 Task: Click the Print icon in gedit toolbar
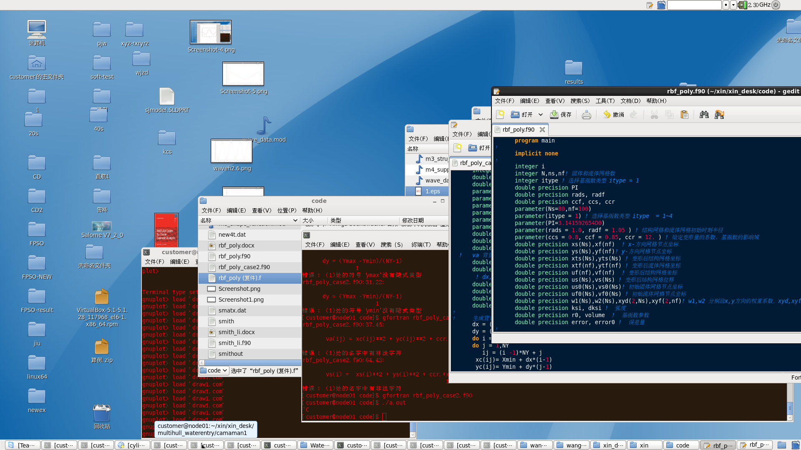pyautogui.click(x=586, y=115)
